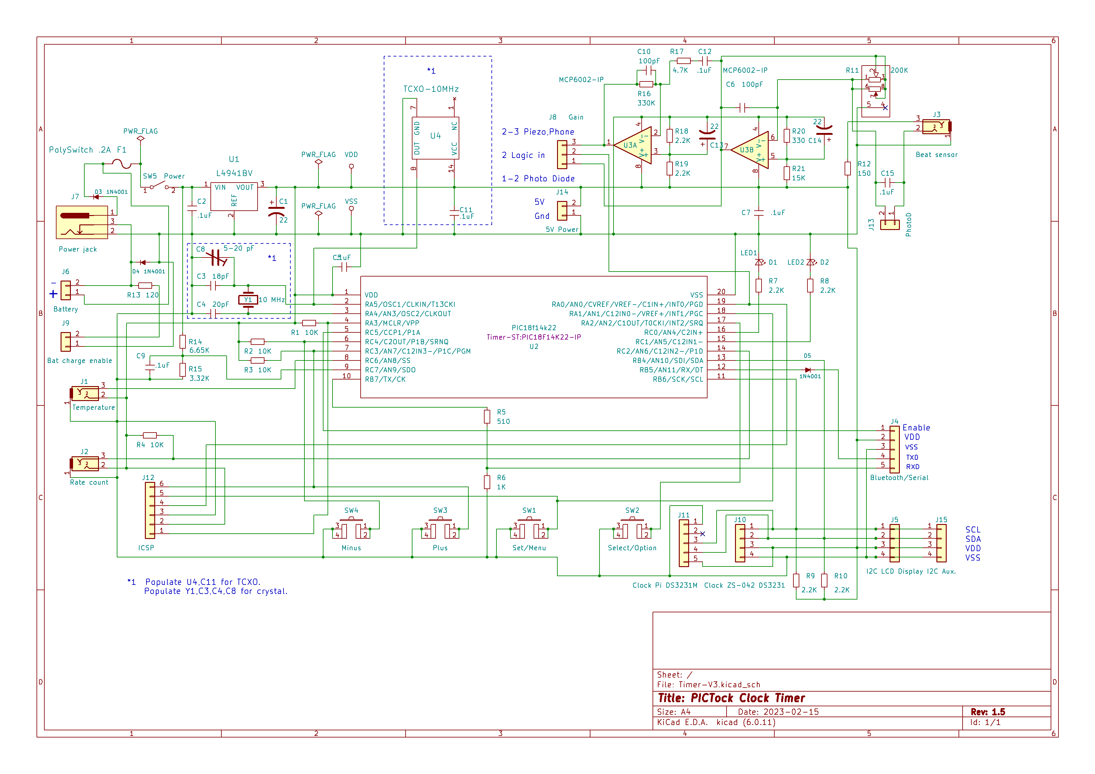Screen dimensions: 1095x774
Task: Select the J12 ICSP connector
Action: 150,511
